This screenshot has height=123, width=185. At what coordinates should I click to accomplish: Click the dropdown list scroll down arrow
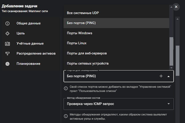(171, 68)
